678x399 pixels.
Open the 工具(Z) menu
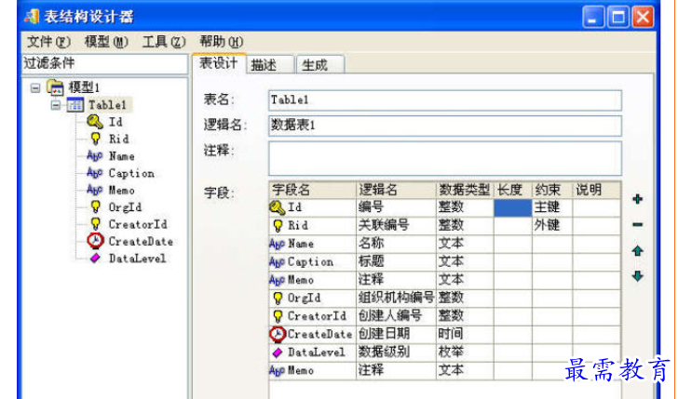click(164, 42)
